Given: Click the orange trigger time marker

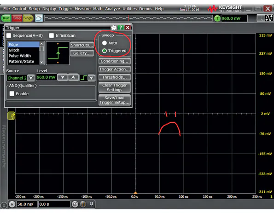Looking at the screenshot, I should click(x=135, y=193).
